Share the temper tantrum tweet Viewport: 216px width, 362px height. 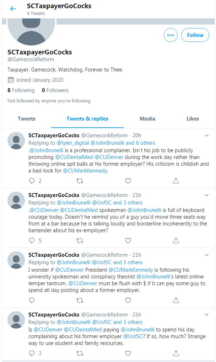pos(176,300)
